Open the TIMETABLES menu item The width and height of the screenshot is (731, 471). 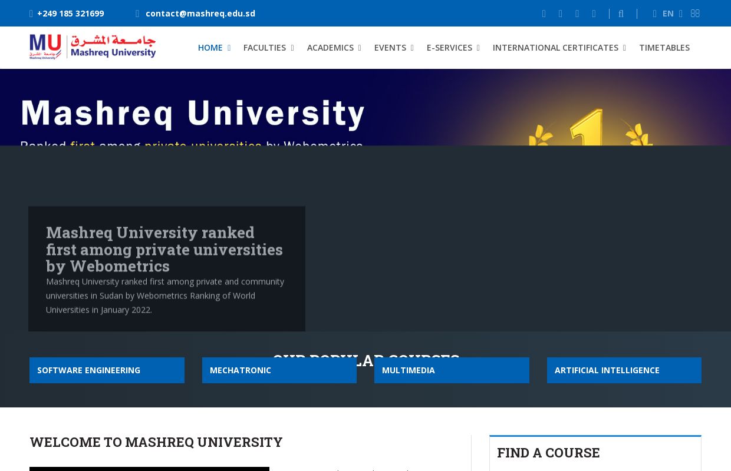pyautogui.click(x=664, y=48)
